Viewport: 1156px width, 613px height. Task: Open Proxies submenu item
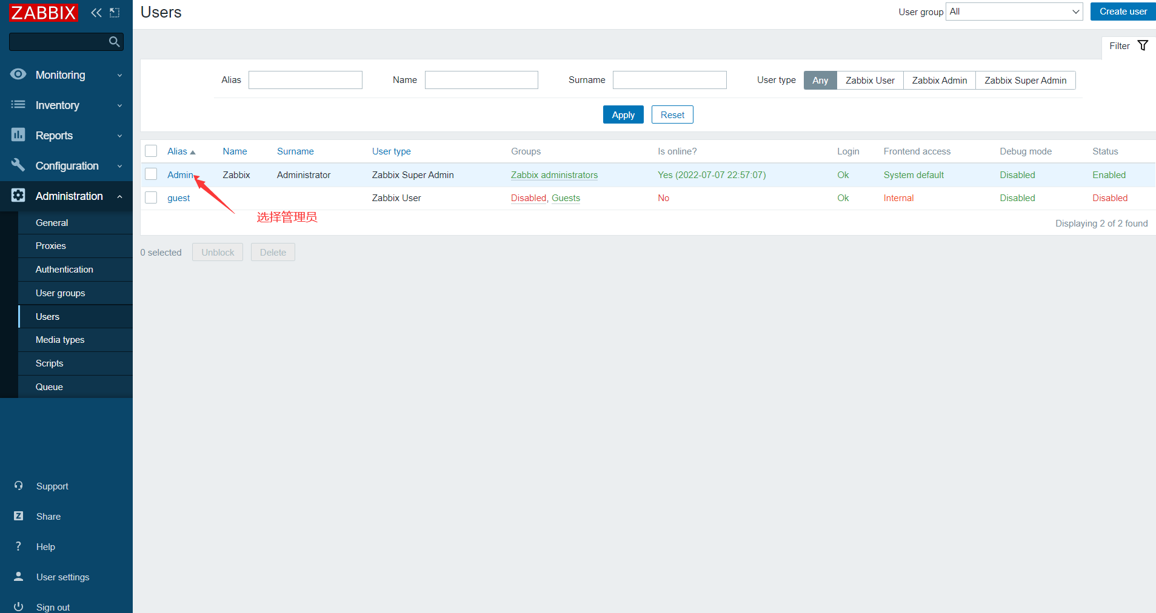point(75,246)
